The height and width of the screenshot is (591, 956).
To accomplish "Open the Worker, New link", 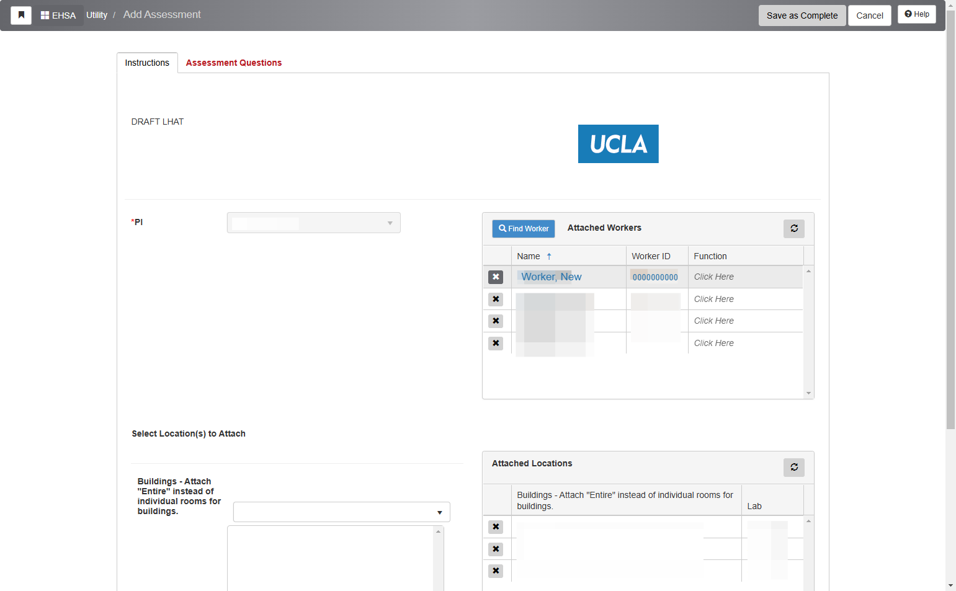I will (x=552, y=277).
